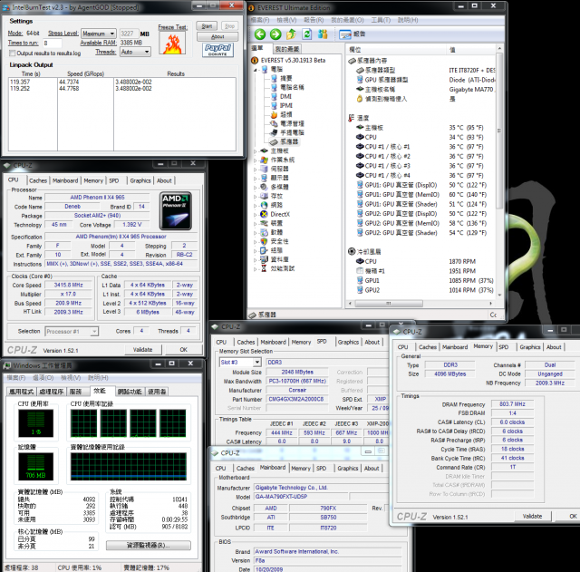Click the Up folder icon in EVEREST toolbar

tap(291, 34)
